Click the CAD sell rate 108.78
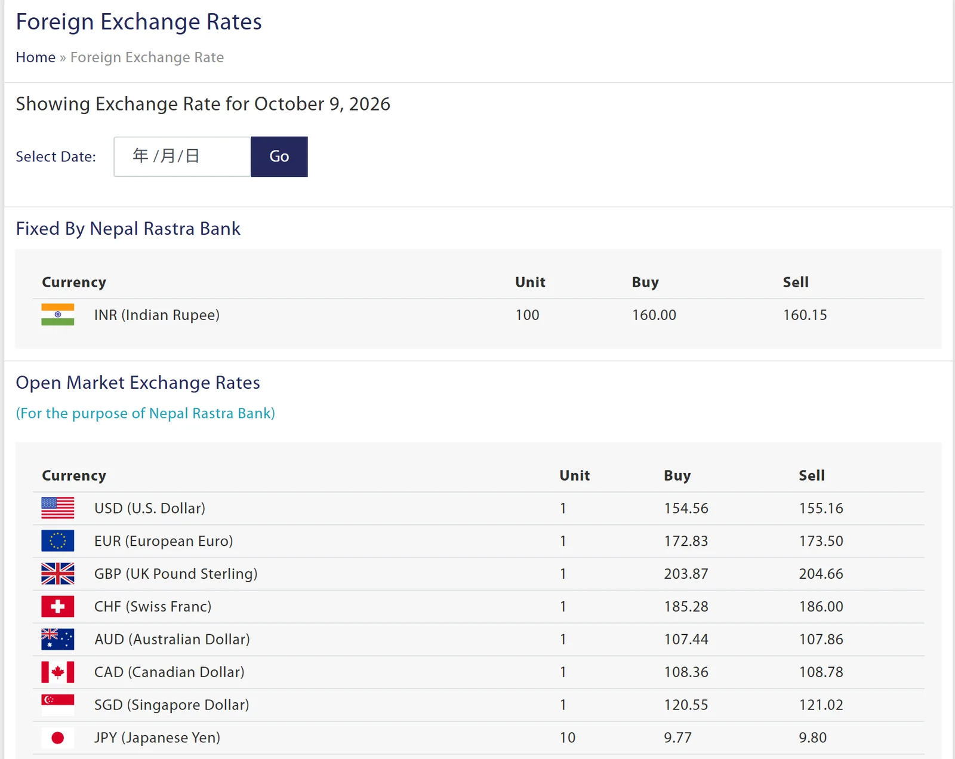955x759 pixels. (821, 672)
